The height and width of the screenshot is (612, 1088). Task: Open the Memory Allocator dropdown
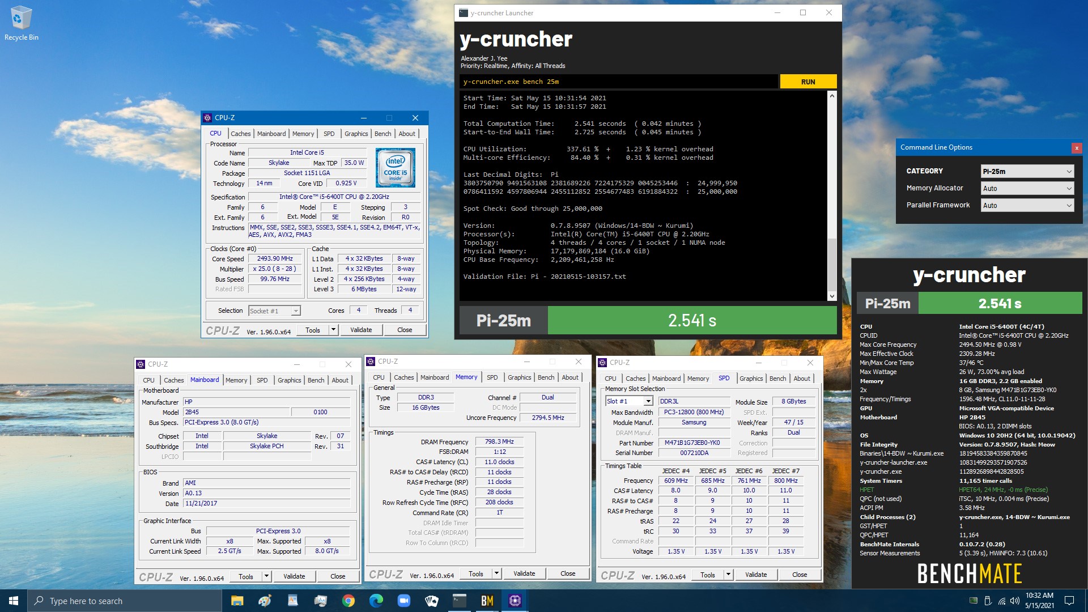(1027, 188)
